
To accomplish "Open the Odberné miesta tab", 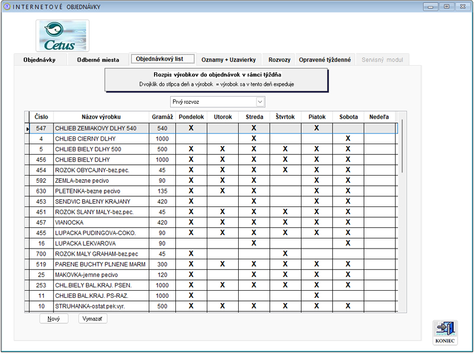I will [98, 60].
